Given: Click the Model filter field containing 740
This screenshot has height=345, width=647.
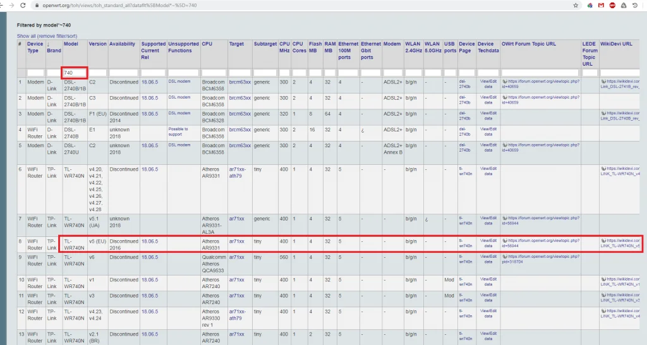Looking at the screenshot, I should [x=75, y=73].
